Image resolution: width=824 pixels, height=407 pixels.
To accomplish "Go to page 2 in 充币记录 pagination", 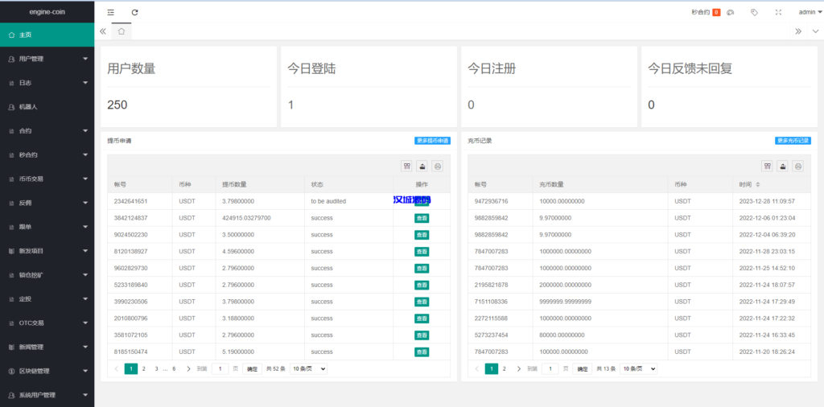I will click(504, 368).
